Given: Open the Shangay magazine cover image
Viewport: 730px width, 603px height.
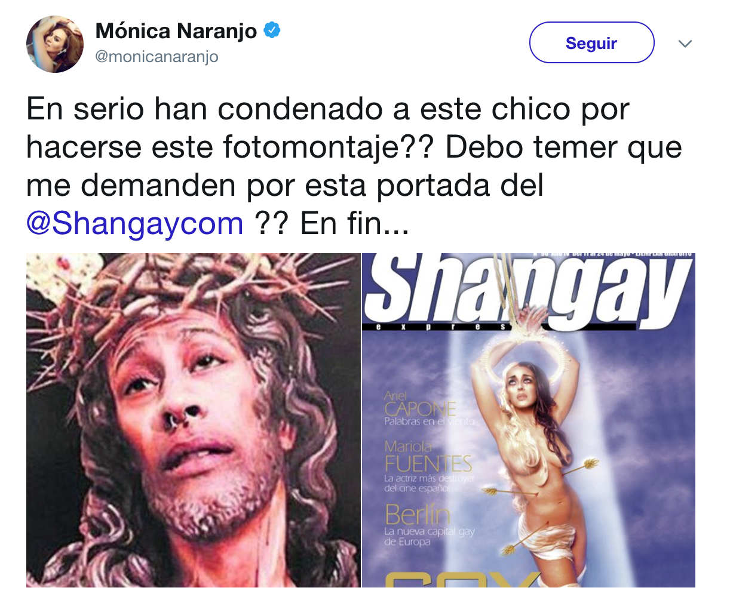Looking at the screenshot, I should click(529, 420).
